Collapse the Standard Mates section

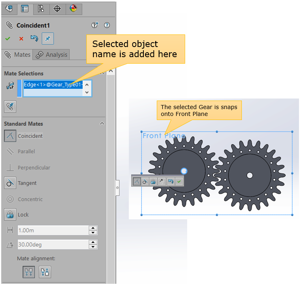click(x=102, y=124)
